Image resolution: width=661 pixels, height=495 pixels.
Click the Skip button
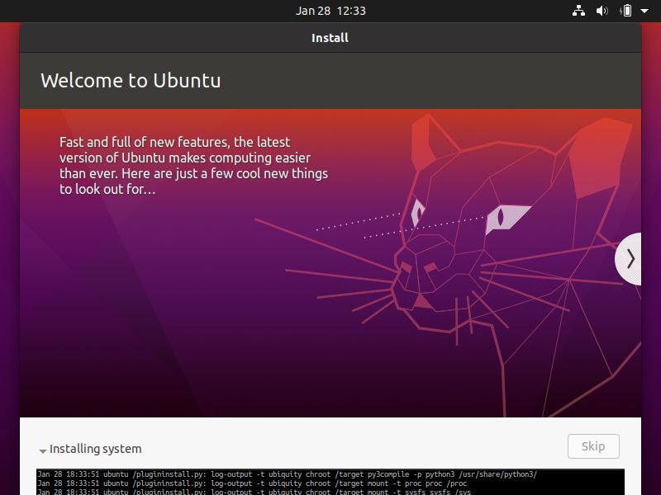(x=593, y=446)
